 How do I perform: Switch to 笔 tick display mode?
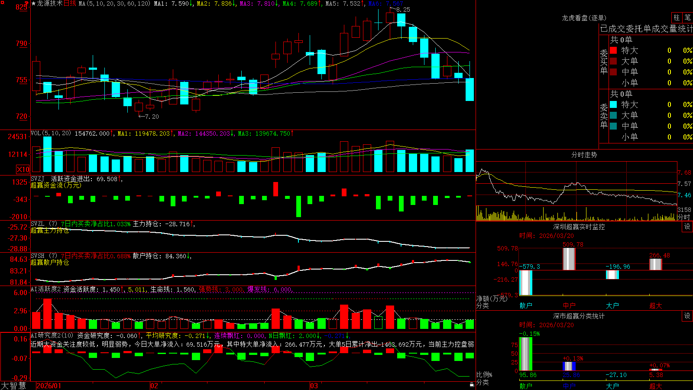tap(687, 18)
